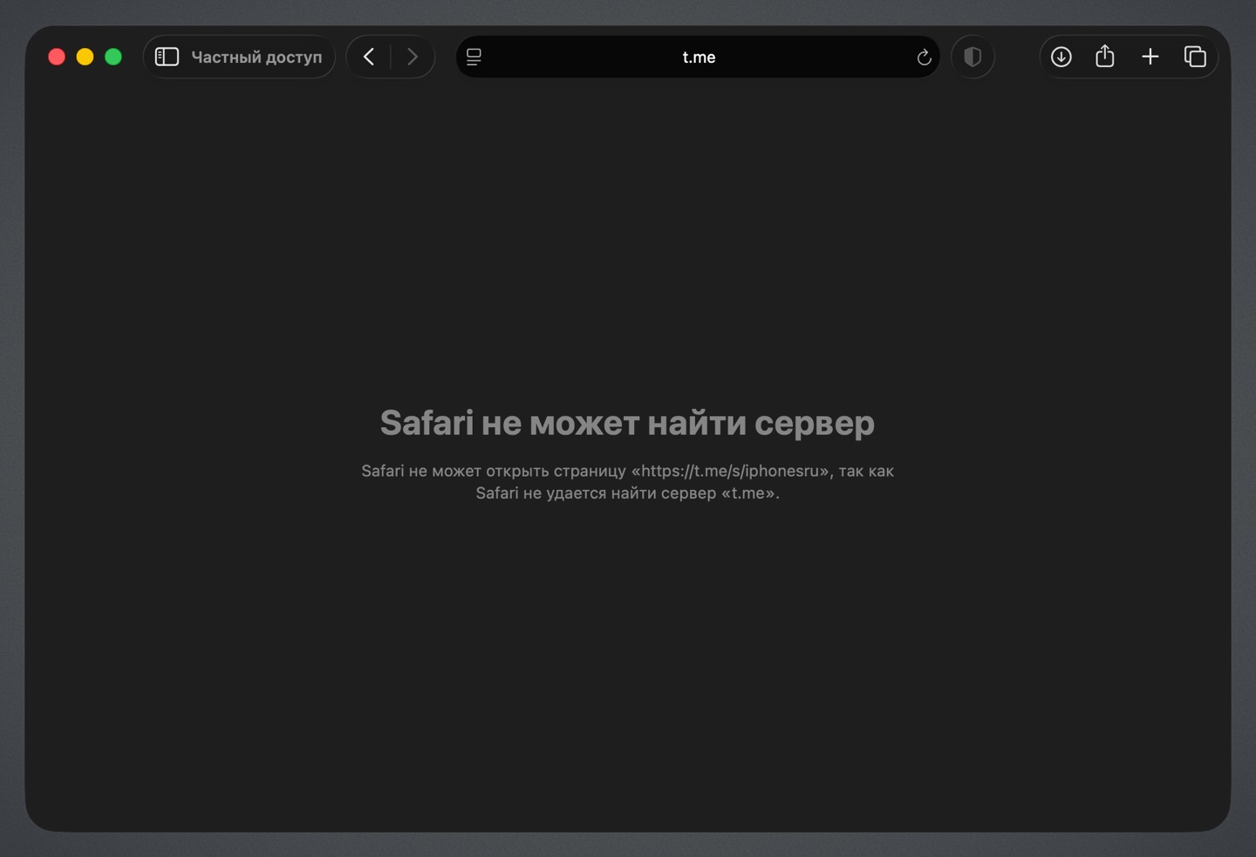The width and height of the screenshot is (1256, 857).
Task: Click the heading 'Safari не может найти сервер'
Action: (627, 423)
